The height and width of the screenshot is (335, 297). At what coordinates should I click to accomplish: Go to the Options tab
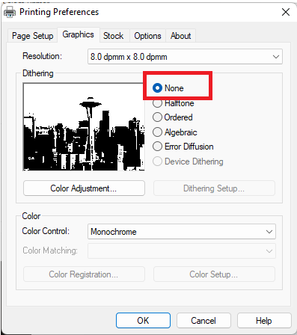147,36
